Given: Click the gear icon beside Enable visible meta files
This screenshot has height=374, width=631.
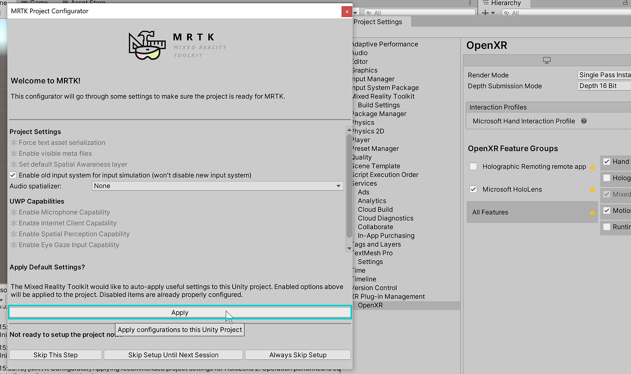Looking at the screenshot, I should 14,153.
